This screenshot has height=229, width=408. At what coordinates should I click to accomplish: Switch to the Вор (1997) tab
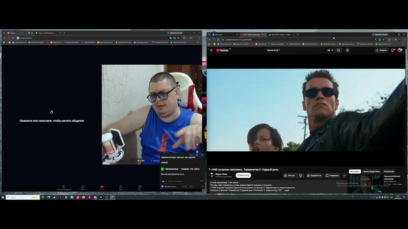tap(281, 35)
